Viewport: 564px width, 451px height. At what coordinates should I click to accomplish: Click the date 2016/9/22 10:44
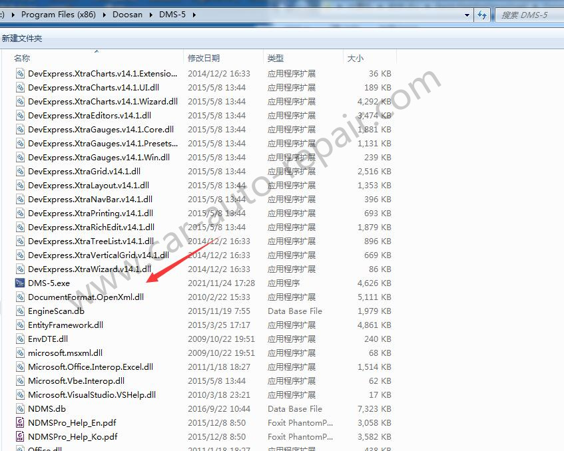click(218, 409)
